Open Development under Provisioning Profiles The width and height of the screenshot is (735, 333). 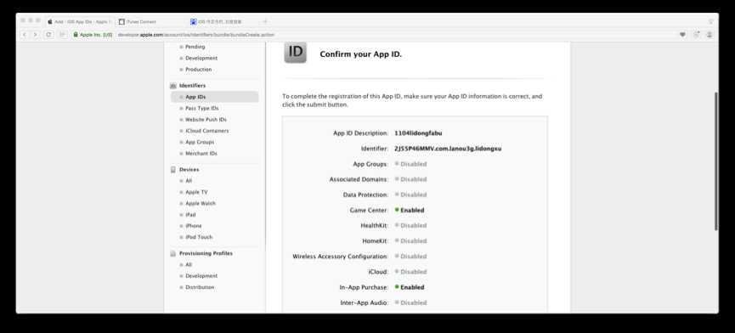[201, 276]
